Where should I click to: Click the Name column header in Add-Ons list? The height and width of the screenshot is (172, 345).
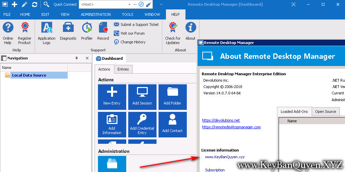click(x=292, y=121)
